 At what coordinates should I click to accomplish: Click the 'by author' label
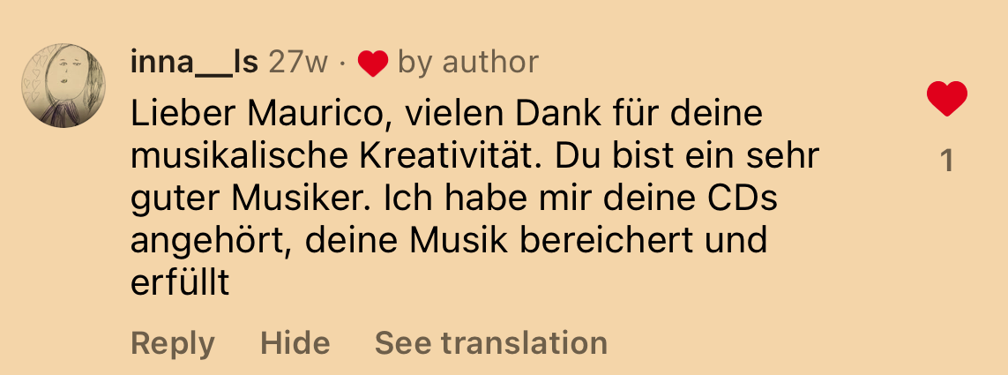click(x=468, y=63)
